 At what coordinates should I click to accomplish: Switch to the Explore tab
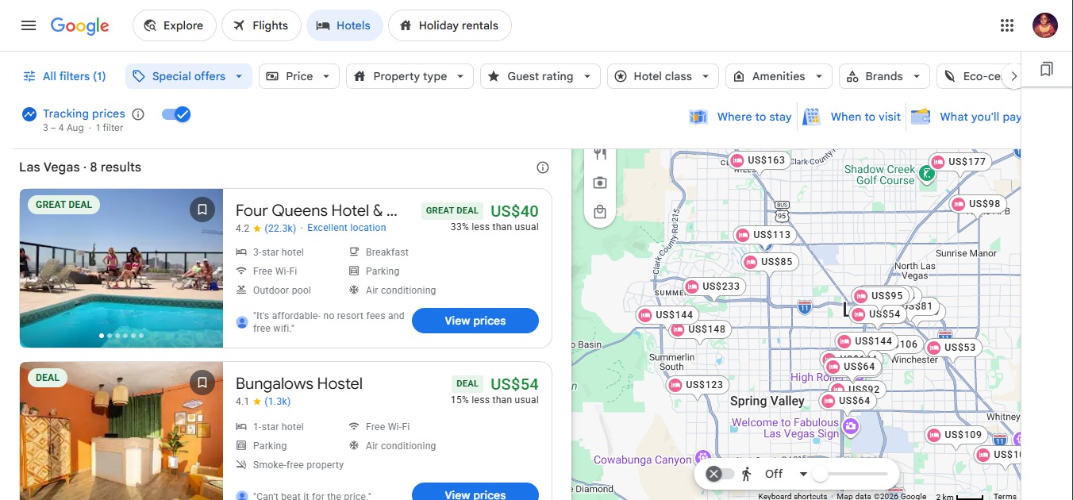pos(174,25)
